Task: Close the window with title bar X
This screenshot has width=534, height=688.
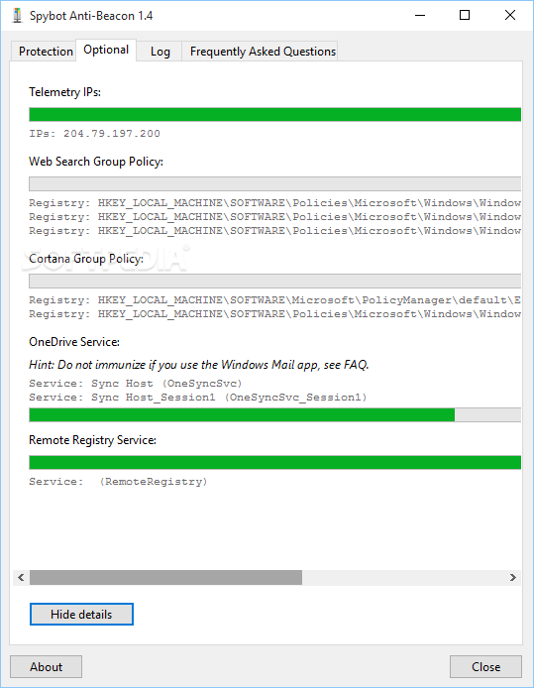Action: point(510,15)
